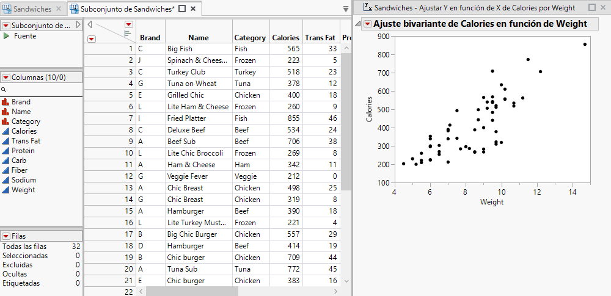The width and height of the screenshot is (611, 296).
Task: Click Ocultas rows entry
Action: 41,274
